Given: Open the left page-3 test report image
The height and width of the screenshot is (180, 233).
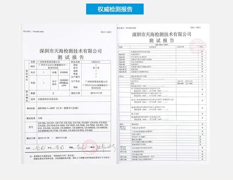Looking at the screenshot, I should tap(69, 94).
